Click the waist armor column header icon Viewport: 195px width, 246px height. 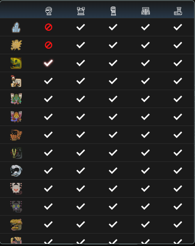point(145,11)
